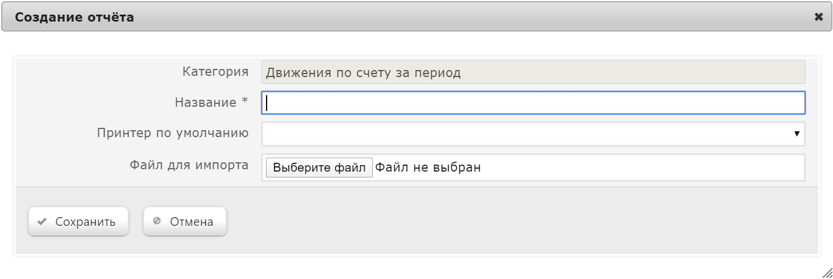
Task: Click the required asterisk beside Название
Action: [245, 102]
